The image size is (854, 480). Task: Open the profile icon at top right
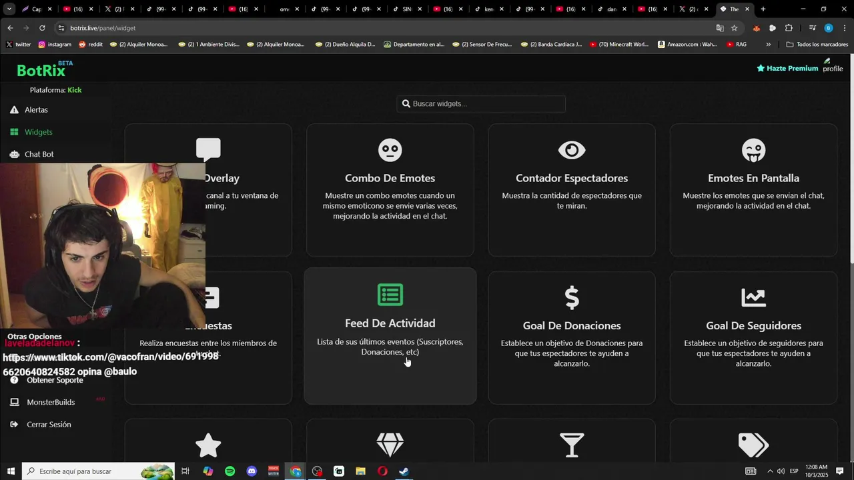(x=832, y=65)
